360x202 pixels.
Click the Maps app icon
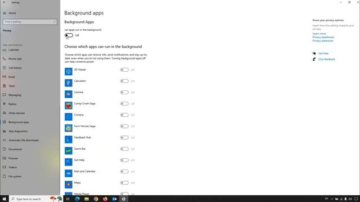(x=69, y=185)
